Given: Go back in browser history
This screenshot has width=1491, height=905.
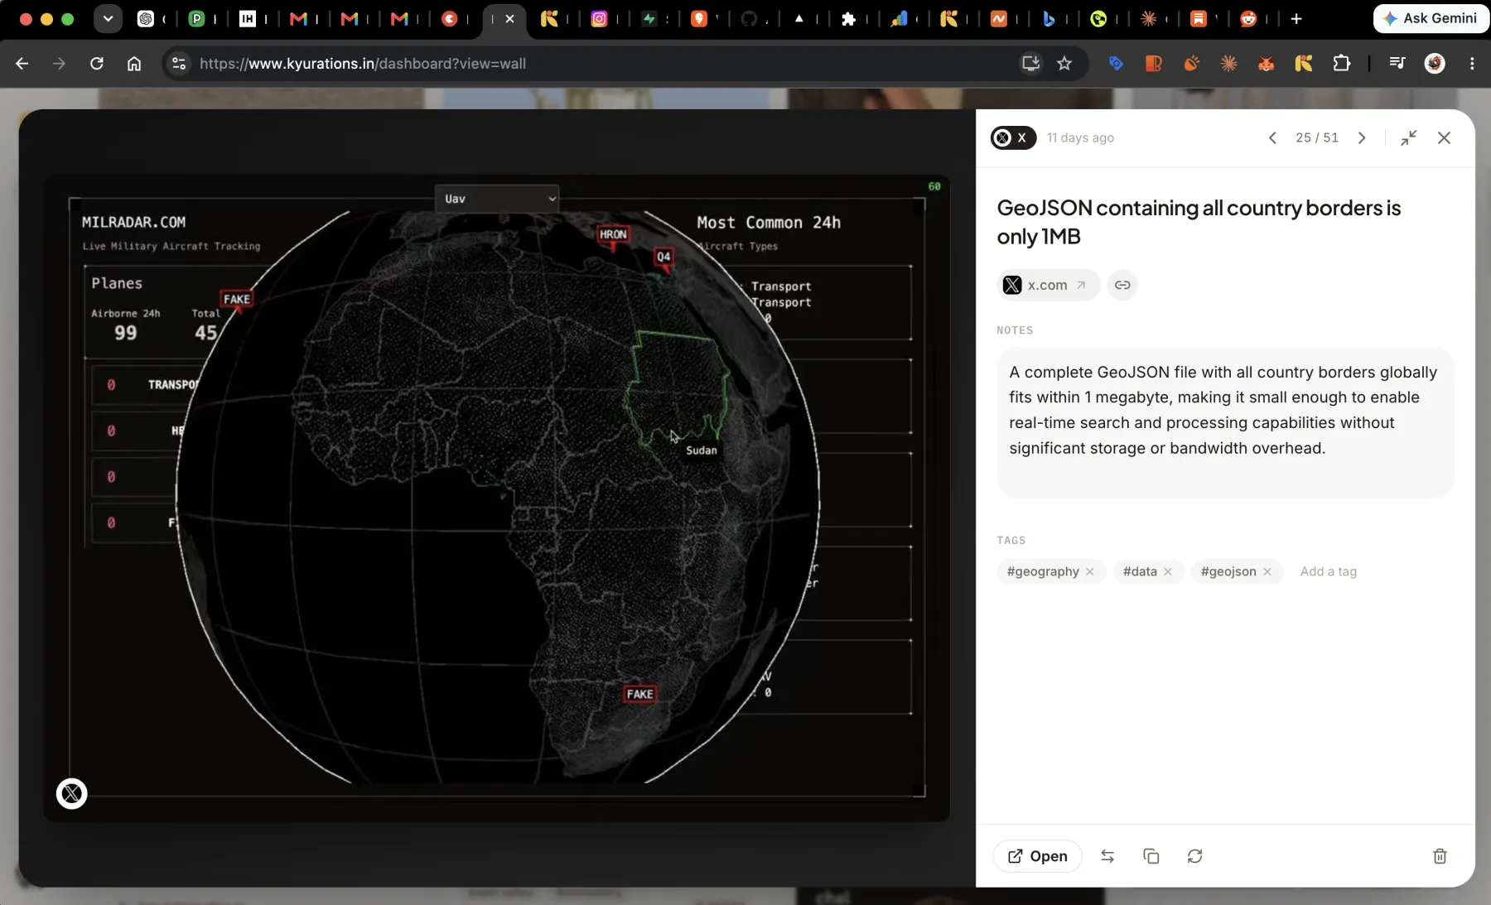Looking at the screenshot, I should 22,64.
